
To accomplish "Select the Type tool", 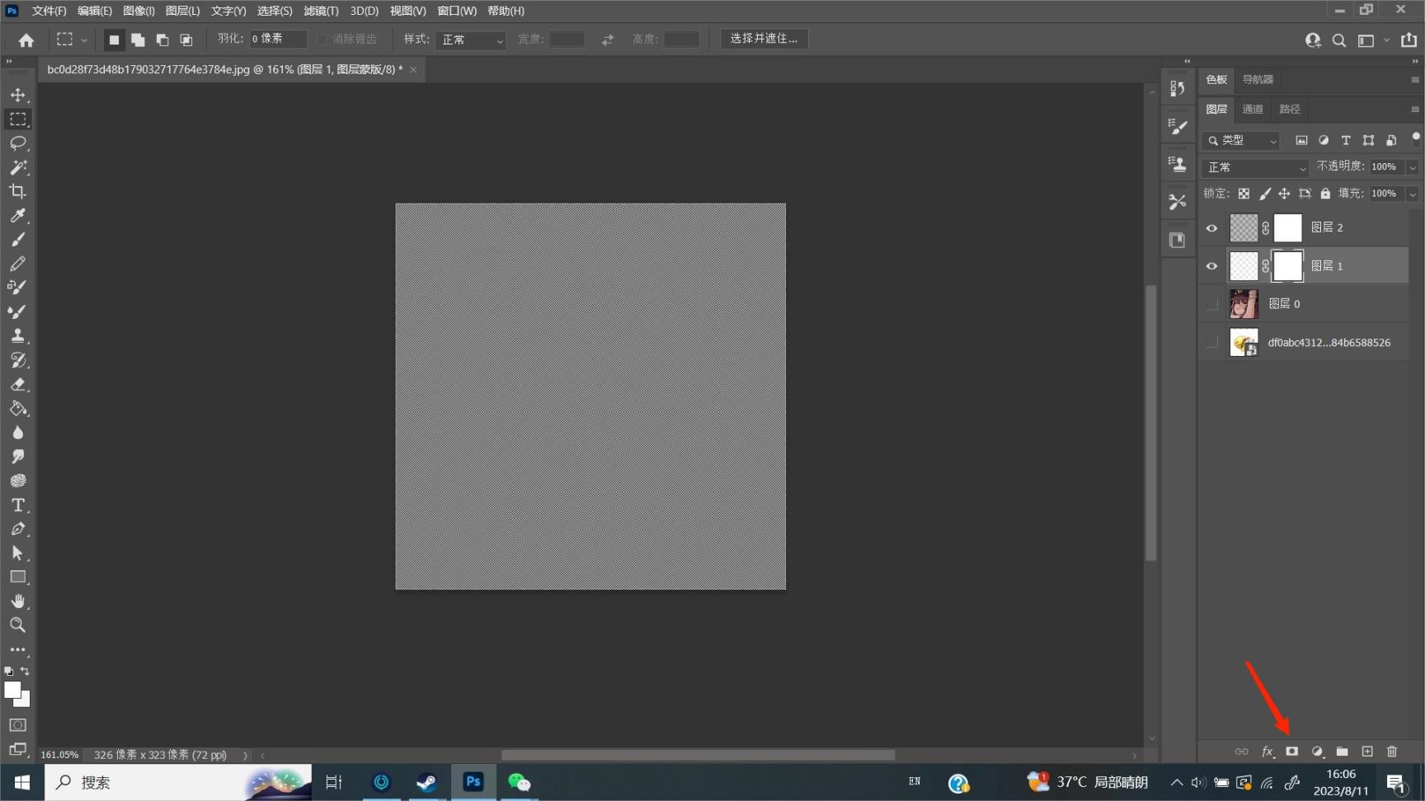I will tap(18, 505).
